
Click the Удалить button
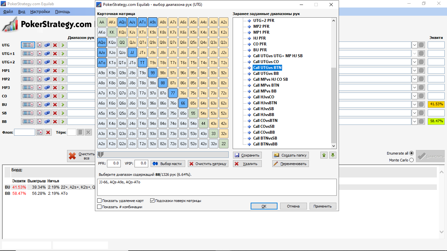(x=247, y=164)
